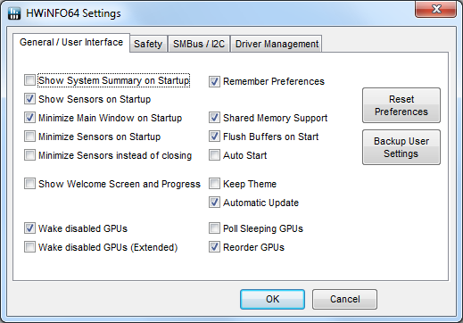Switch to the Safety tab
Screen dimensions: 463x323
[148, 44]
